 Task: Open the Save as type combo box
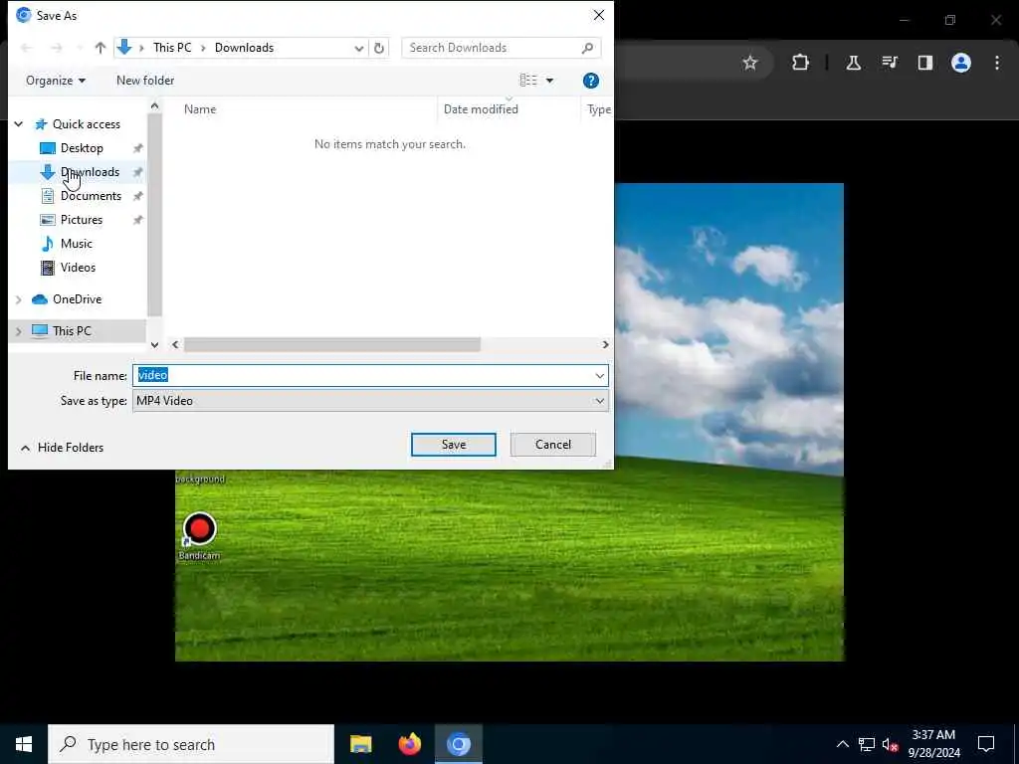370,401
